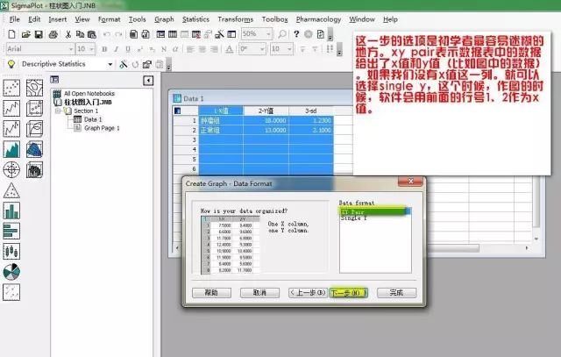This screenshot has width=561, height=357.
Task: Open a file with the folder icon
Action: coord(25,34)
